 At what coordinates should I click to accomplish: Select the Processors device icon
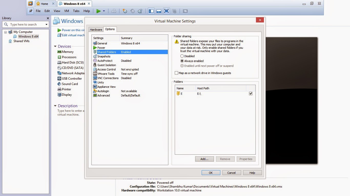[59, 57]
